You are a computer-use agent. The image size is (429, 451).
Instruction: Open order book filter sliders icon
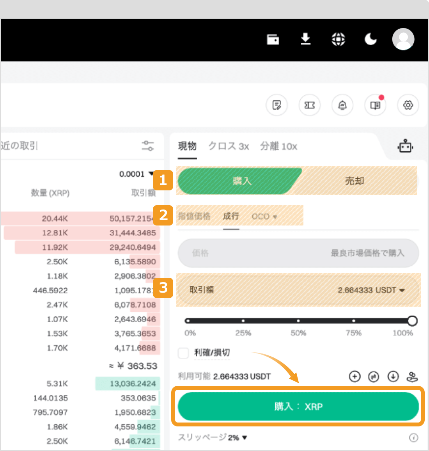148,146
